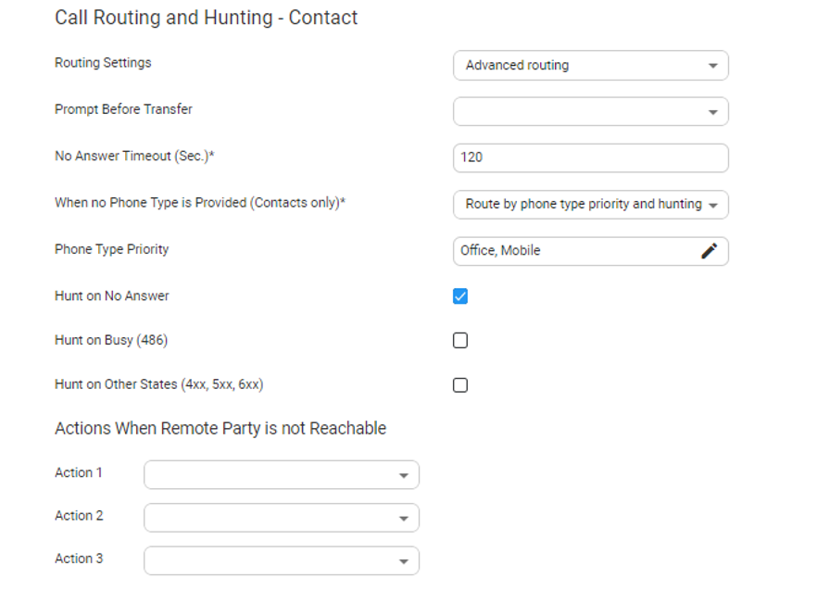Enable Hunt on Other States checkbox
This screenshot has height=603, width=817.
(460, 385)
